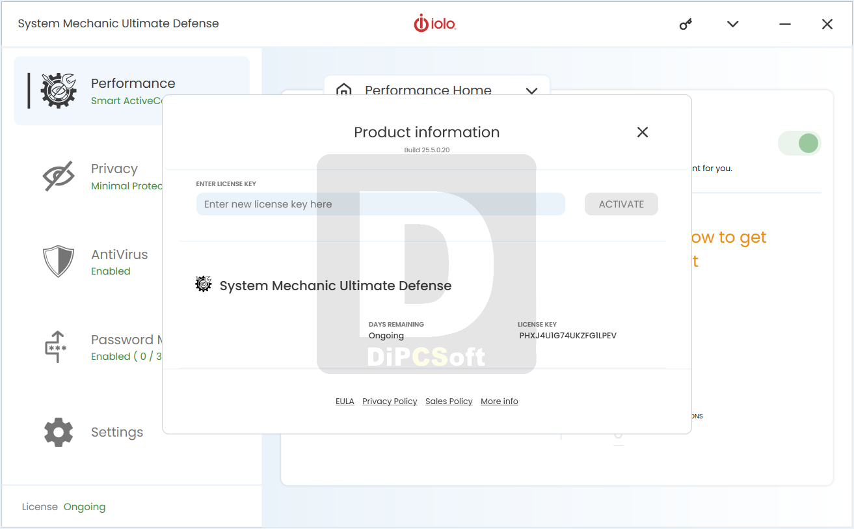
Task: Minimize the System Mechanic window
Action: 785,24
